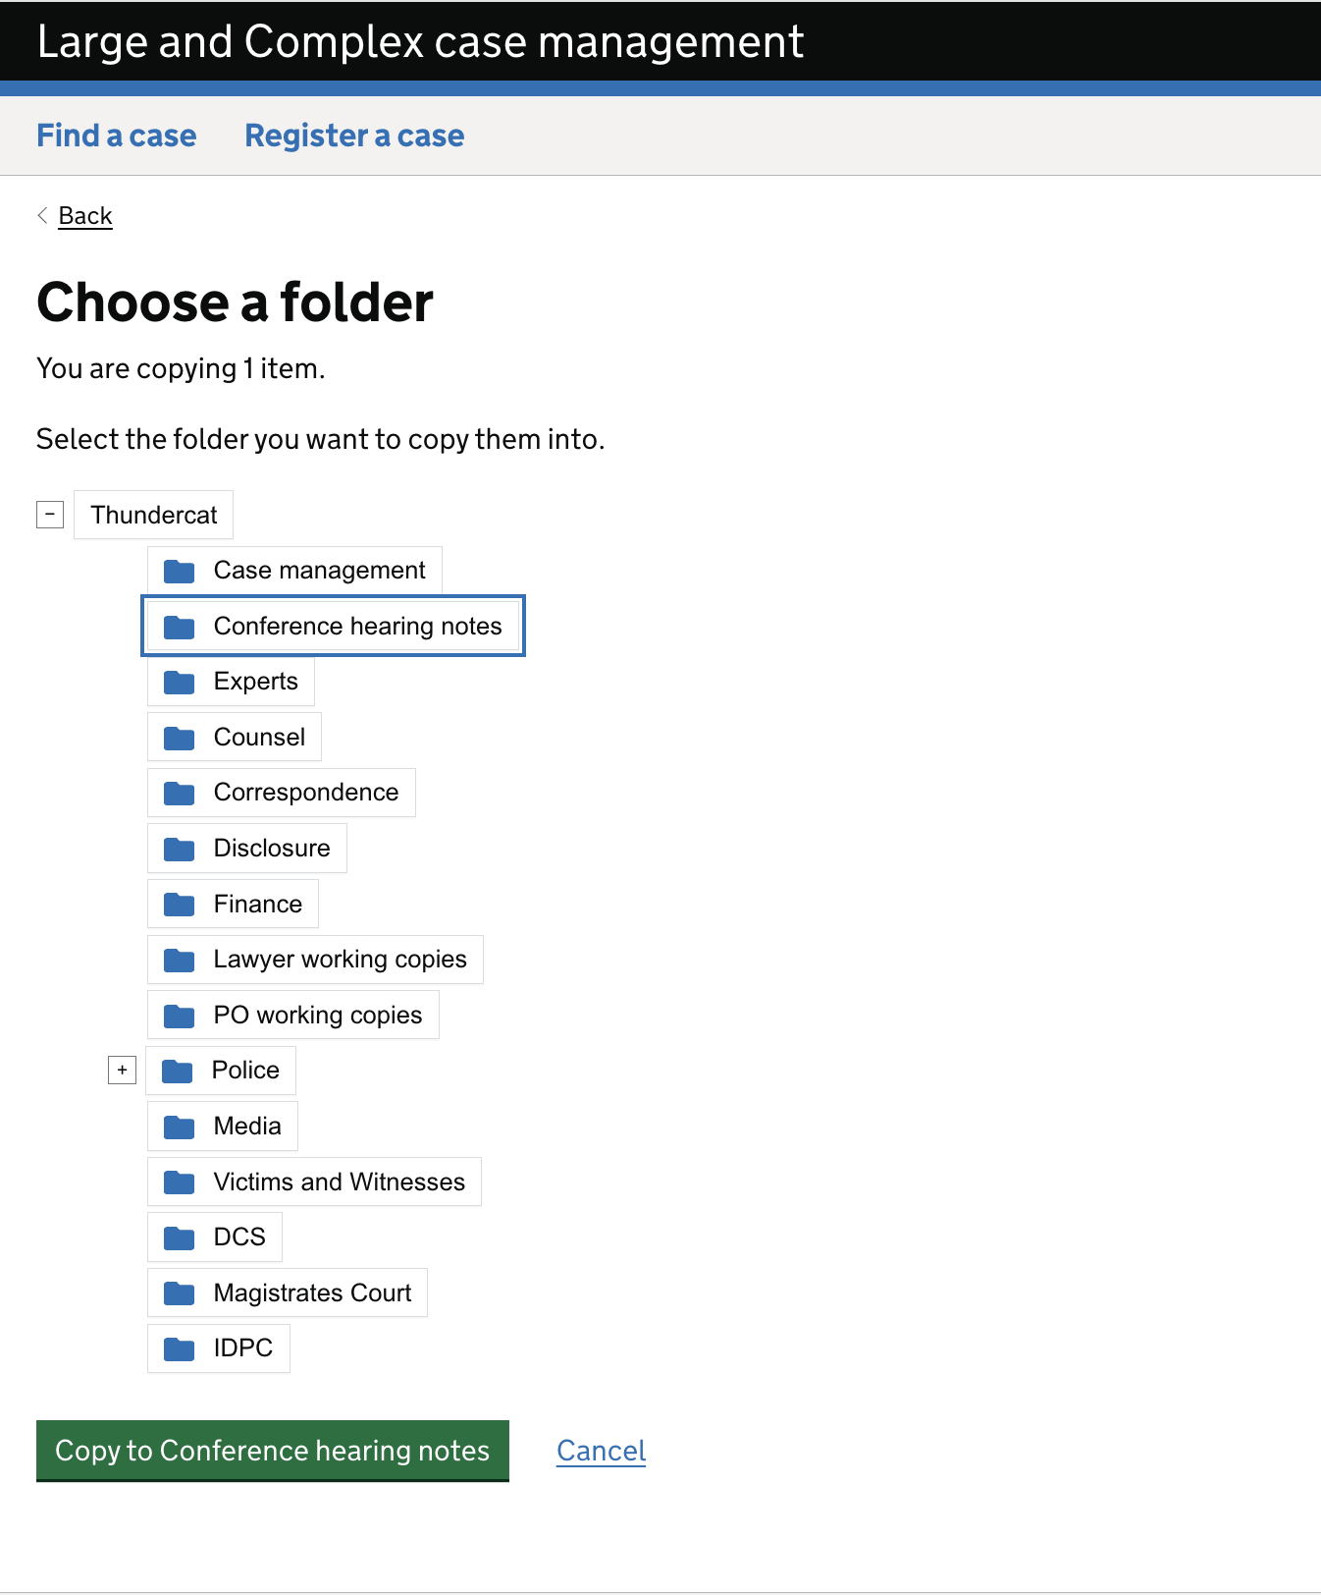Screen dimensions: 1321x1595
Task: Click the folder icon next to Experts
Action: pyautogui.click(x=179, y=682)
